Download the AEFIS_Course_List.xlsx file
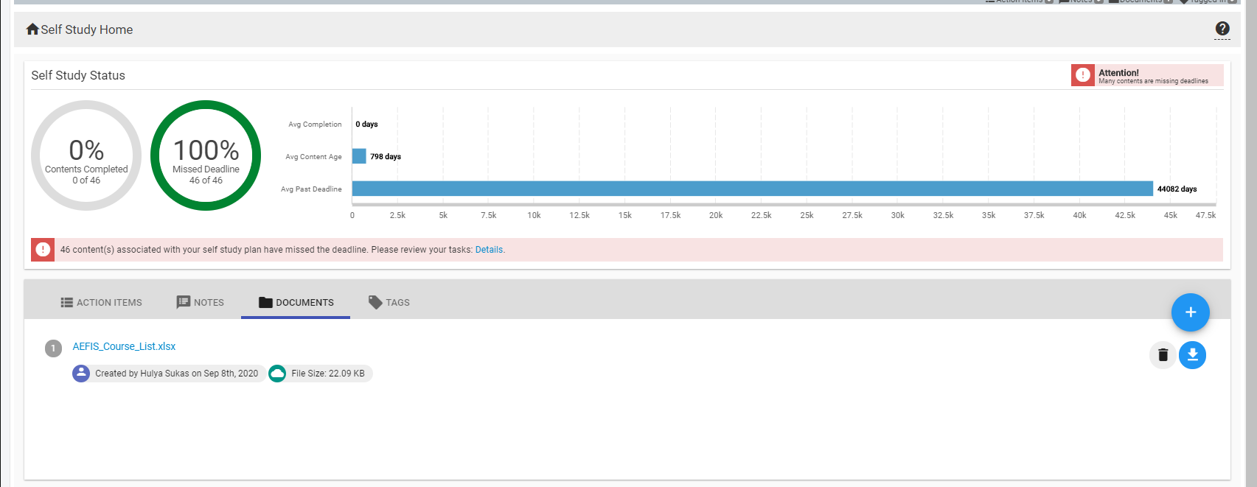The width and height of the screenshot is (1257, 487). tap(1192, 355)
